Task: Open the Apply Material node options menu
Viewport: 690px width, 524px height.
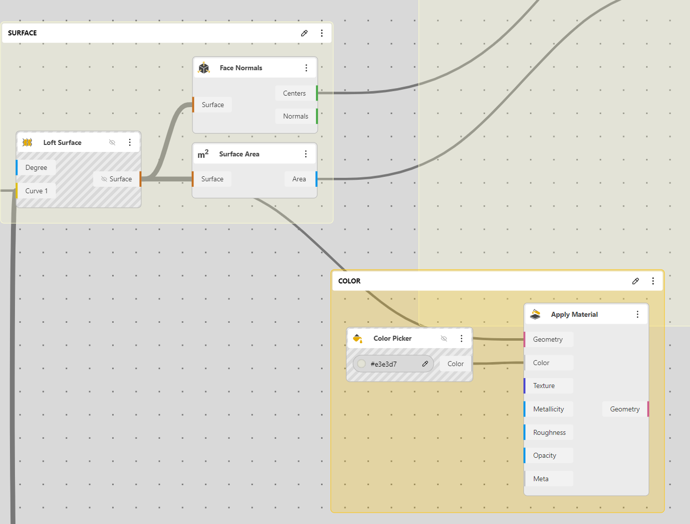Action: coord(637,314)
